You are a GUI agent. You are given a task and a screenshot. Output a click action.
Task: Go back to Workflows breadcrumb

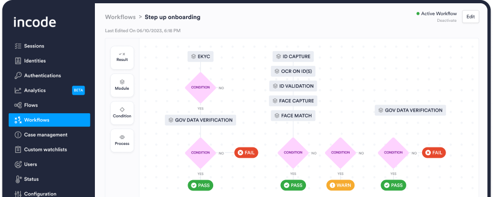pyautogui.click(x=121, y=17)
